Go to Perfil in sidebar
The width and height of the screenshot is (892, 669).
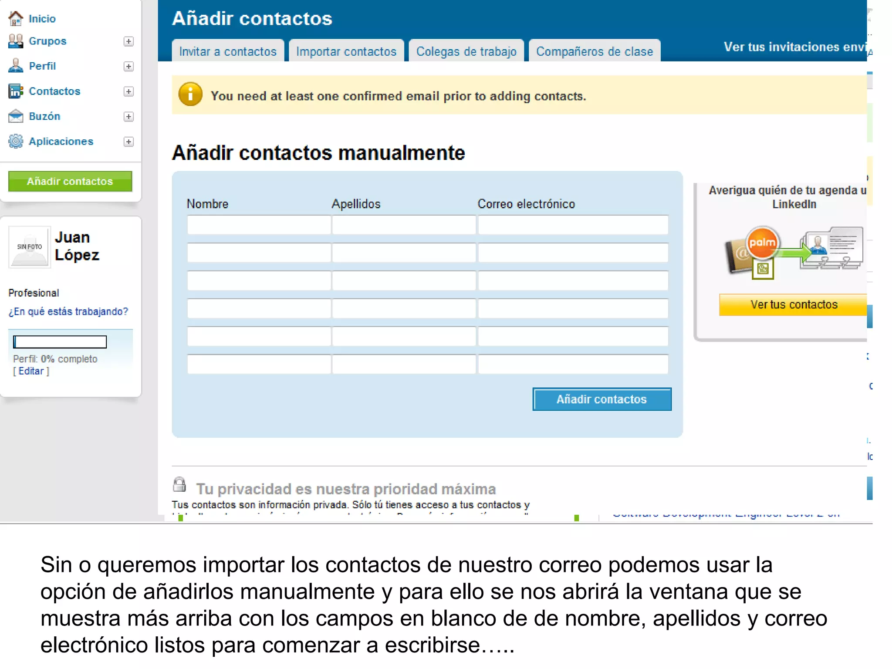tap(42, 66)
